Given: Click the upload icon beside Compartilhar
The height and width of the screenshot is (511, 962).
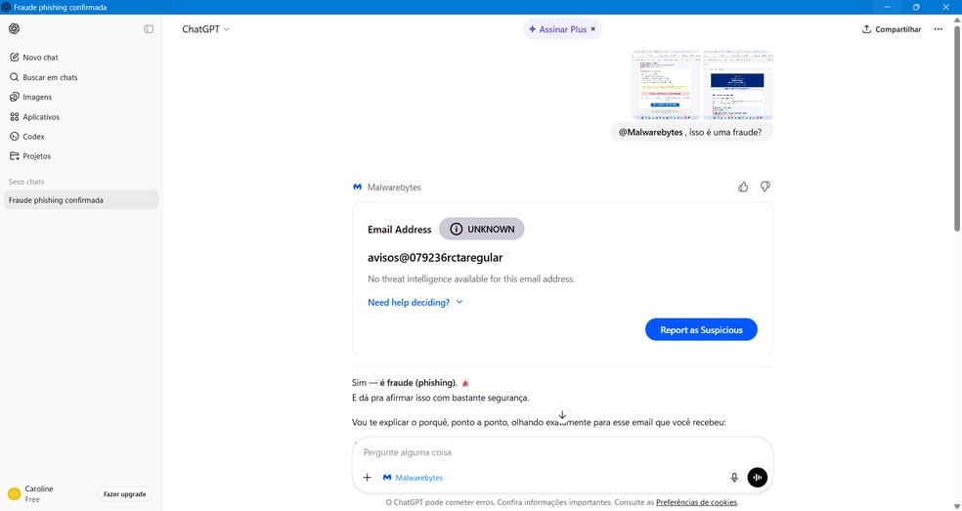Looking at the screenshot, I should pyautogui.click(x=866, y=29).
